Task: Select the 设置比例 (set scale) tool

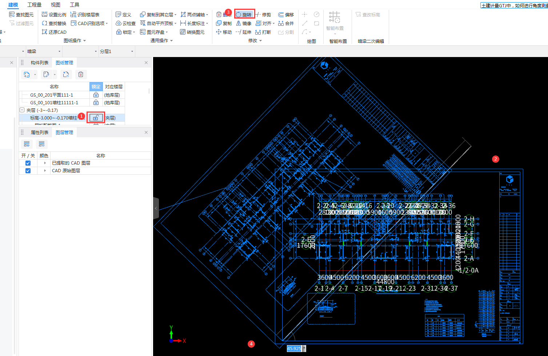Action: click(54, 15)
